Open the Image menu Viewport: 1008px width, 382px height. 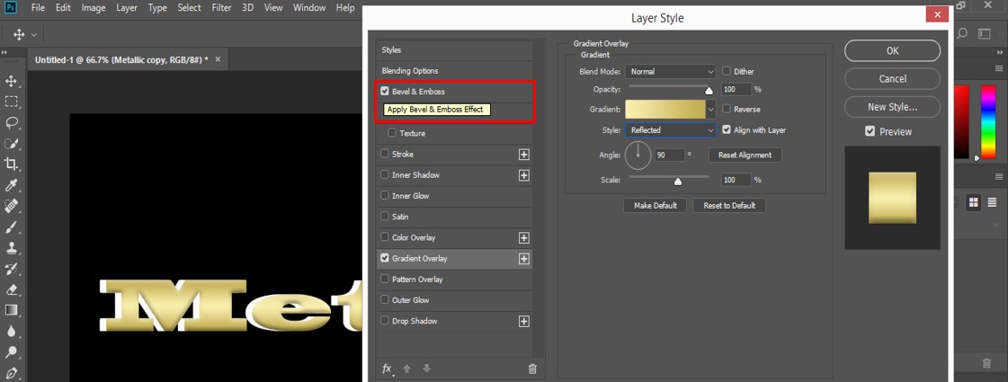(x=94, y=8)
